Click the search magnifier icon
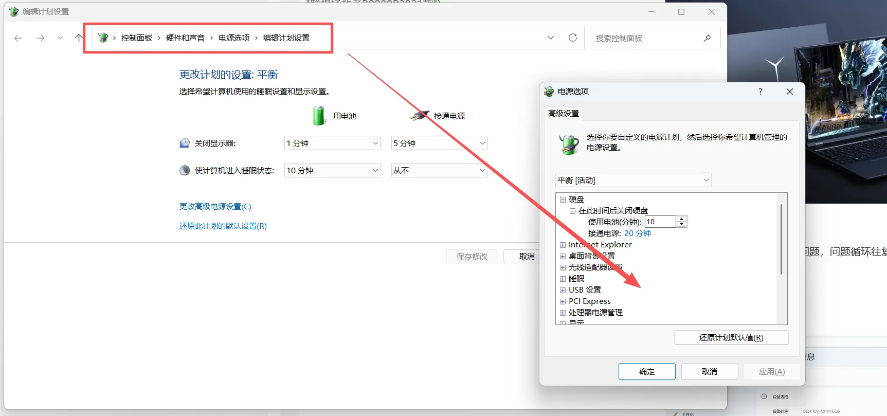887x416 pixels. [707, 38]
